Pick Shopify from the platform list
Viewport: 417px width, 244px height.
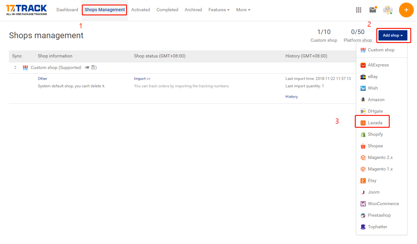click(x=375, y=134)
